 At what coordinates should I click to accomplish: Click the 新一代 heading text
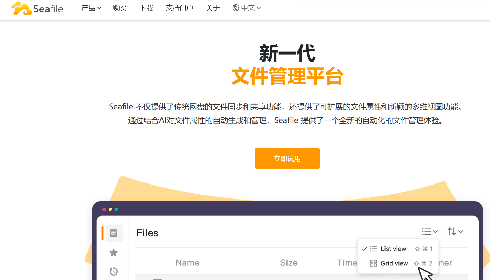click(287, 54)
